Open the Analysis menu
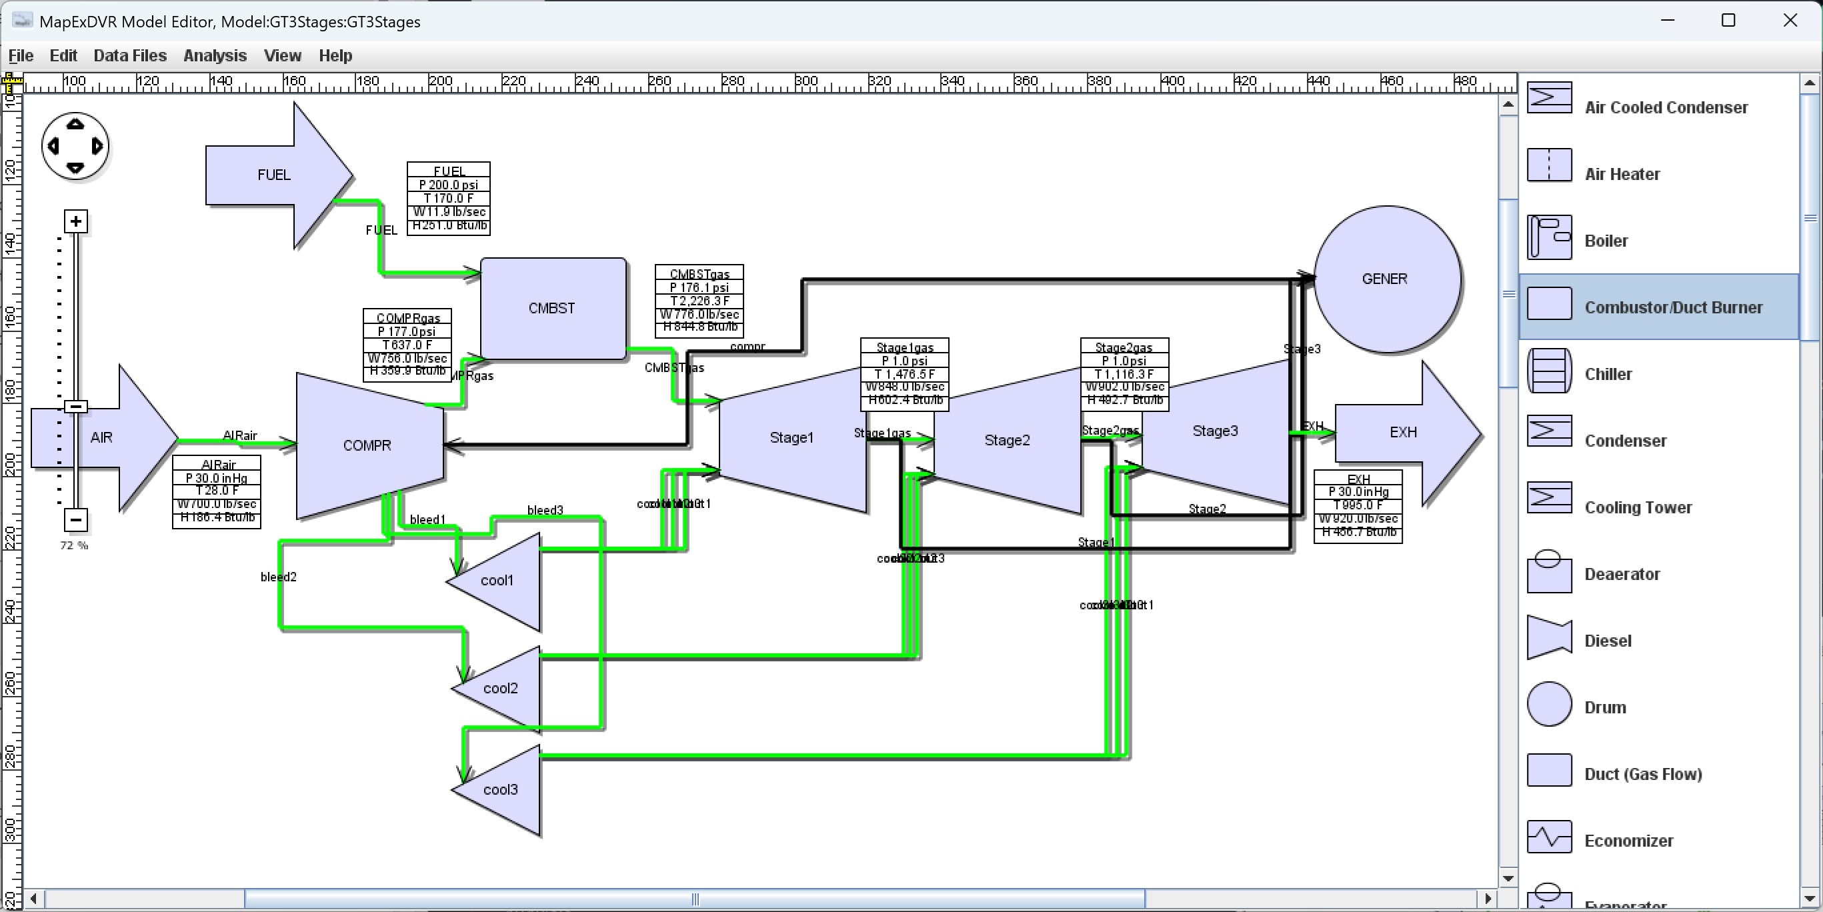Screen dimensions: 1823x912 click(215, 55)
